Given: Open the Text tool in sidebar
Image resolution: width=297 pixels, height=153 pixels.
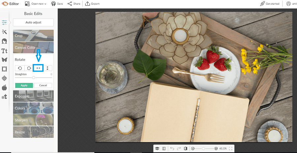Looking at the screenshot, I should (4, 51).
